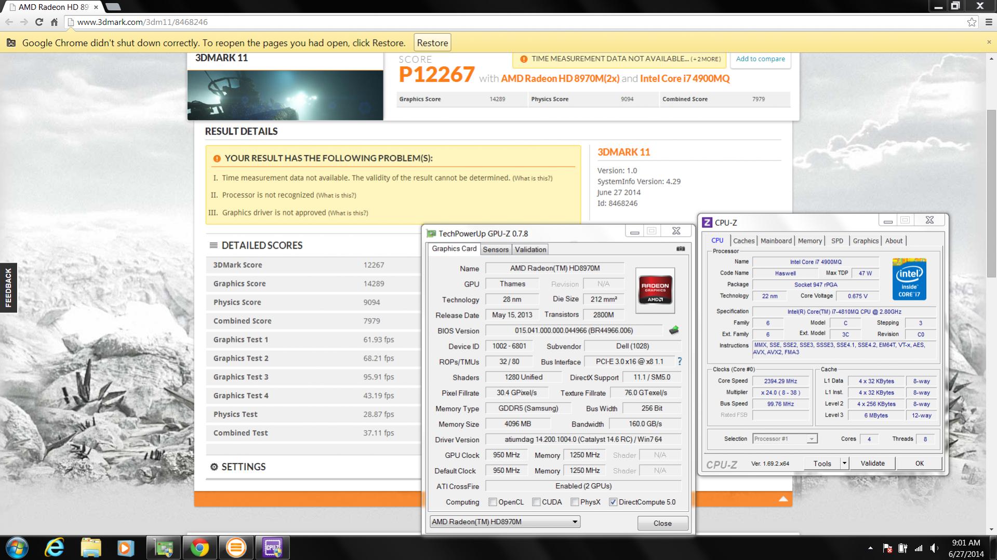The height and width of the screenshot is (560, 997).
Task: Click the CPU-Z OK button
Action: point(919,463)
